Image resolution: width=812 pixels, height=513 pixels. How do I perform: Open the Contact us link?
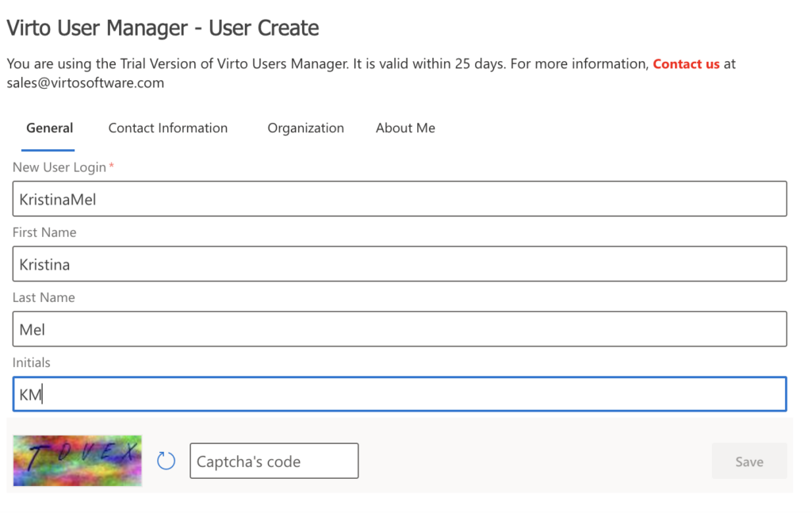687,63
